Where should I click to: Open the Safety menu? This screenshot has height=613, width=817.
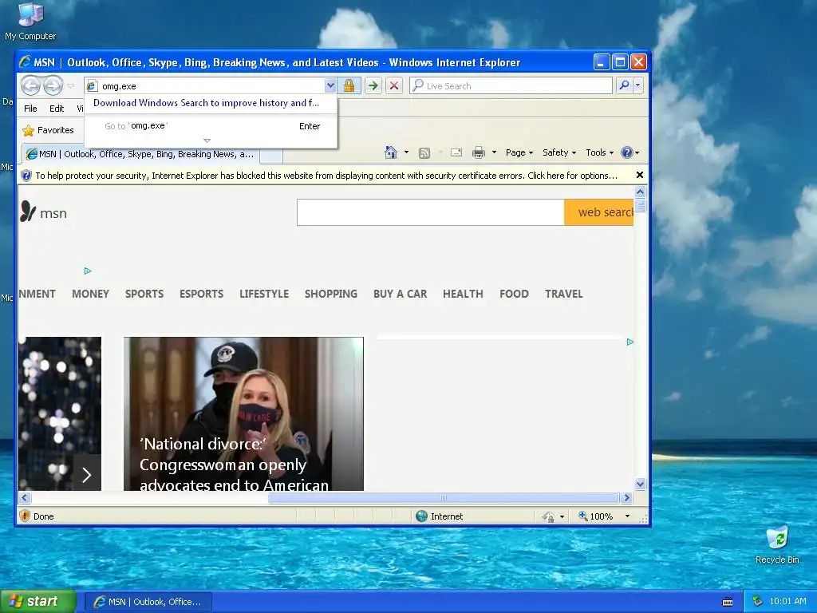click(559, 152)
